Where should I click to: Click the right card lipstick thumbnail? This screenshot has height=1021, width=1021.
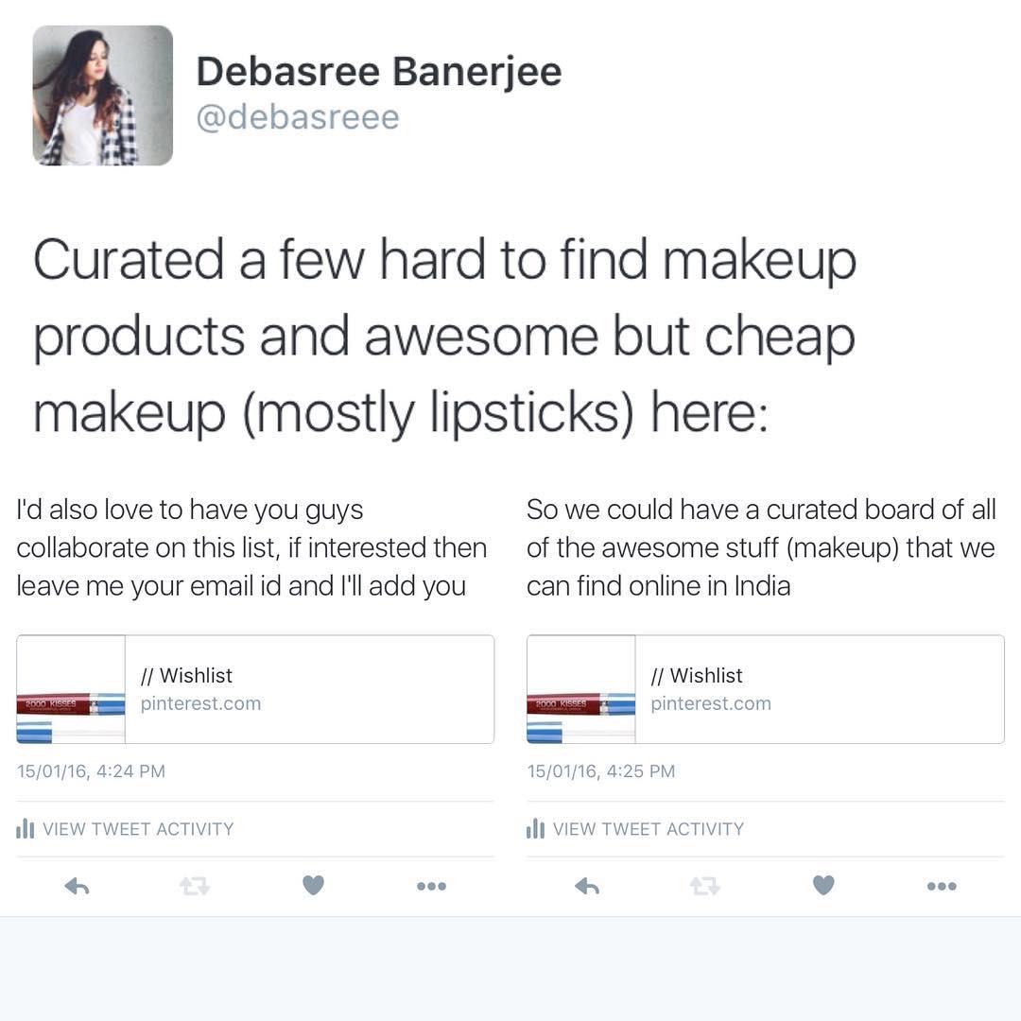coord(581,689)
